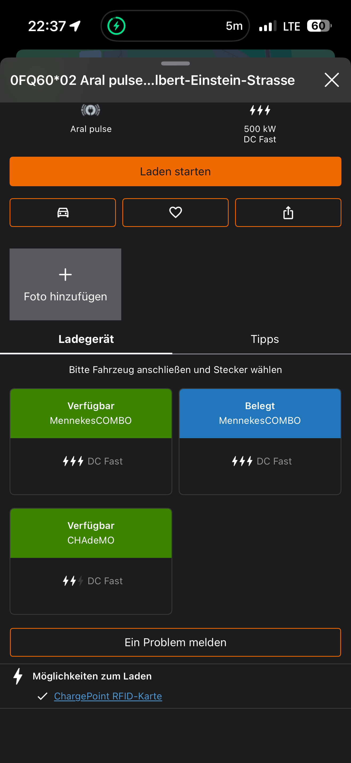Start charging with Laden starten button
Screen dimensions: 351x763
(x=175, y=172)
